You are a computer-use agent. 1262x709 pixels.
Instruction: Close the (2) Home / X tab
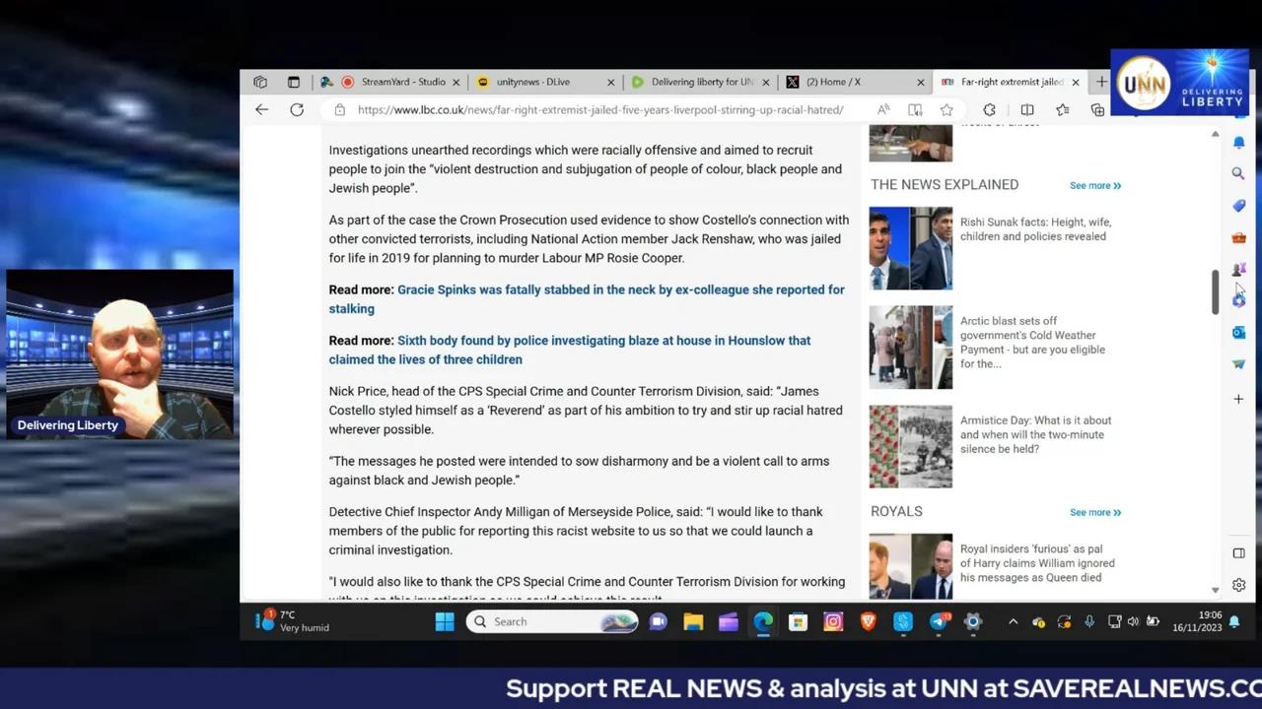[920, 82]
